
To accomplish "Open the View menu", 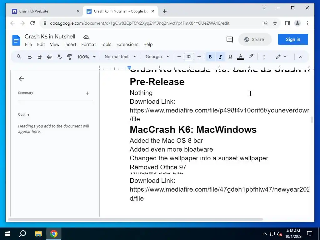I will click(55, 44).
